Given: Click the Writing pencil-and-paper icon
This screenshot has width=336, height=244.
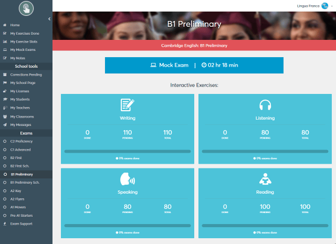Looking at the screenshot, I should pos(127,105).
